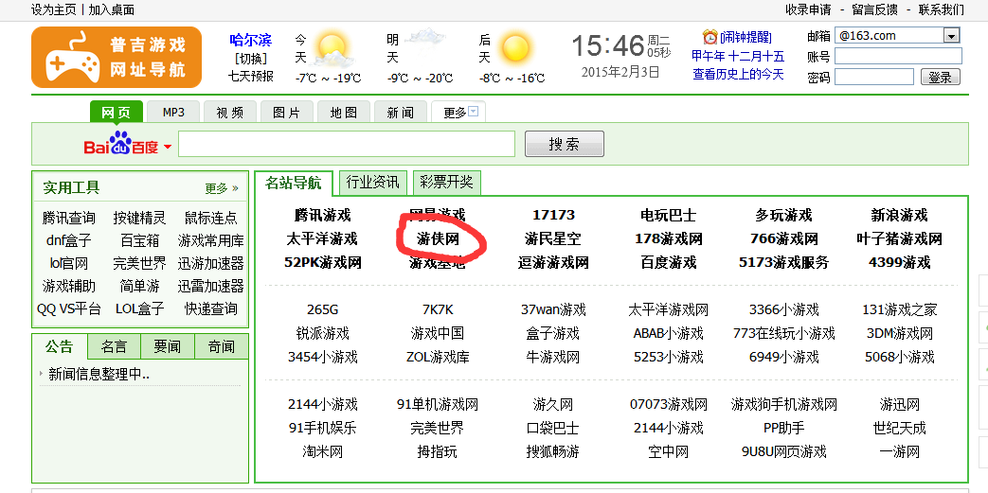
Task: Open 腾讯游戏 site link
Action: tap(322, 216)
